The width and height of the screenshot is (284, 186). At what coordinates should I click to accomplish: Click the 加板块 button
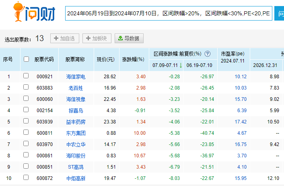click(97, 38)
